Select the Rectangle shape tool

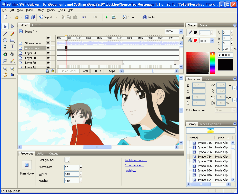pyautogui.click(x=12, y=40)
